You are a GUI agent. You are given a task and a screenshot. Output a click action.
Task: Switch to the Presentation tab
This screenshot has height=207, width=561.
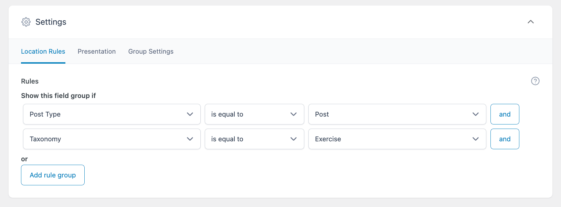tap(97, 51)
